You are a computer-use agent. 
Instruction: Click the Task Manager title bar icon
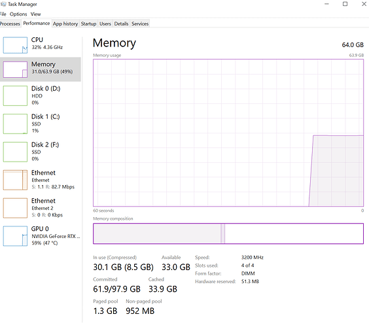(3, 4)
